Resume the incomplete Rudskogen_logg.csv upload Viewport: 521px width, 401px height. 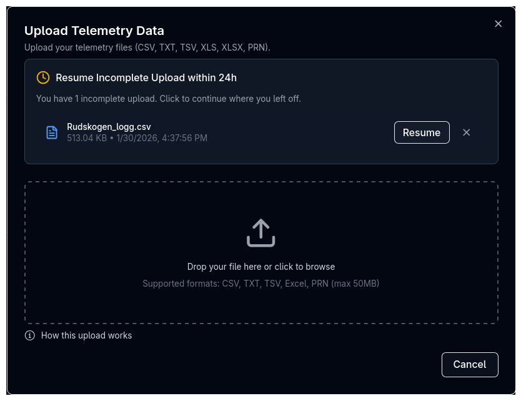[x=422, y=132]
